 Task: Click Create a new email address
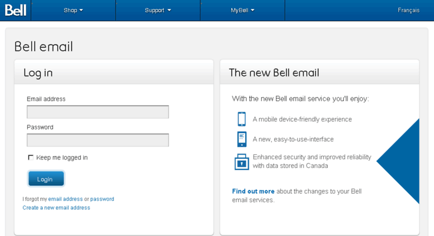point(56,208)
